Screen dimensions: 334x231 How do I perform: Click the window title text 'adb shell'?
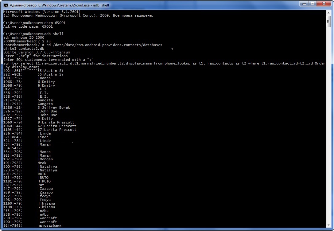(x=101, y=5)
